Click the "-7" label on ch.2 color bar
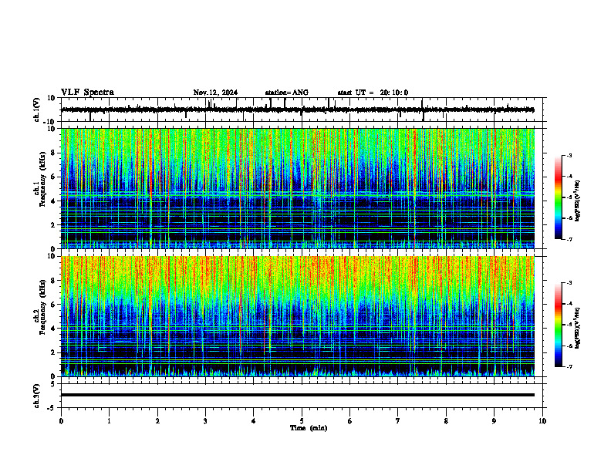The height and width of the screenshot is (472, 611). [569, 366]
